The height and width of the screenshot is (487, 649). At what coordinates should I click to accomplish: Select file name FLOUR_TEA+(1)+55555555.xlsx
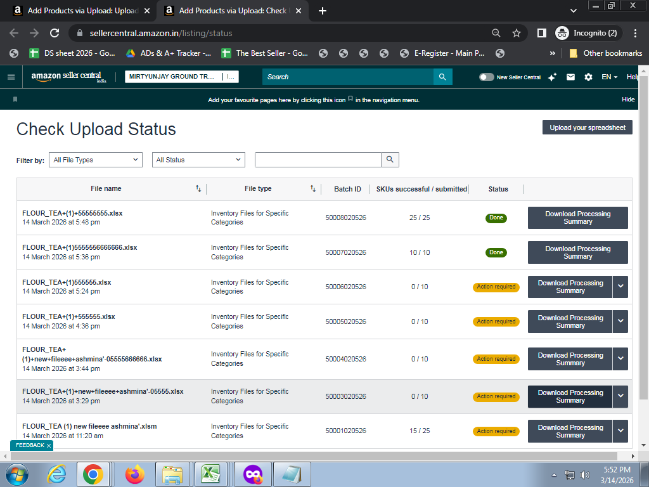(72, 213)
